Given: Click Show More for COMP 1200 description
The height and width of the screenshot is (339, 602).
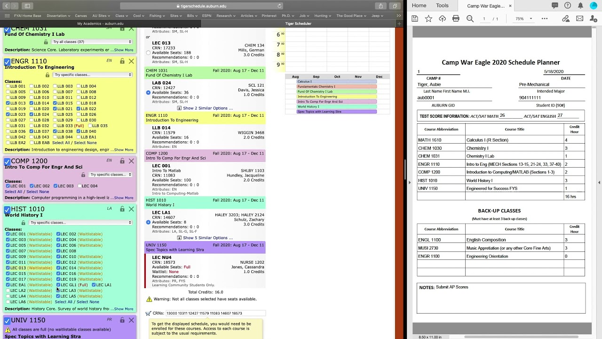Looking at the screenshot, I should coord(123,198).
